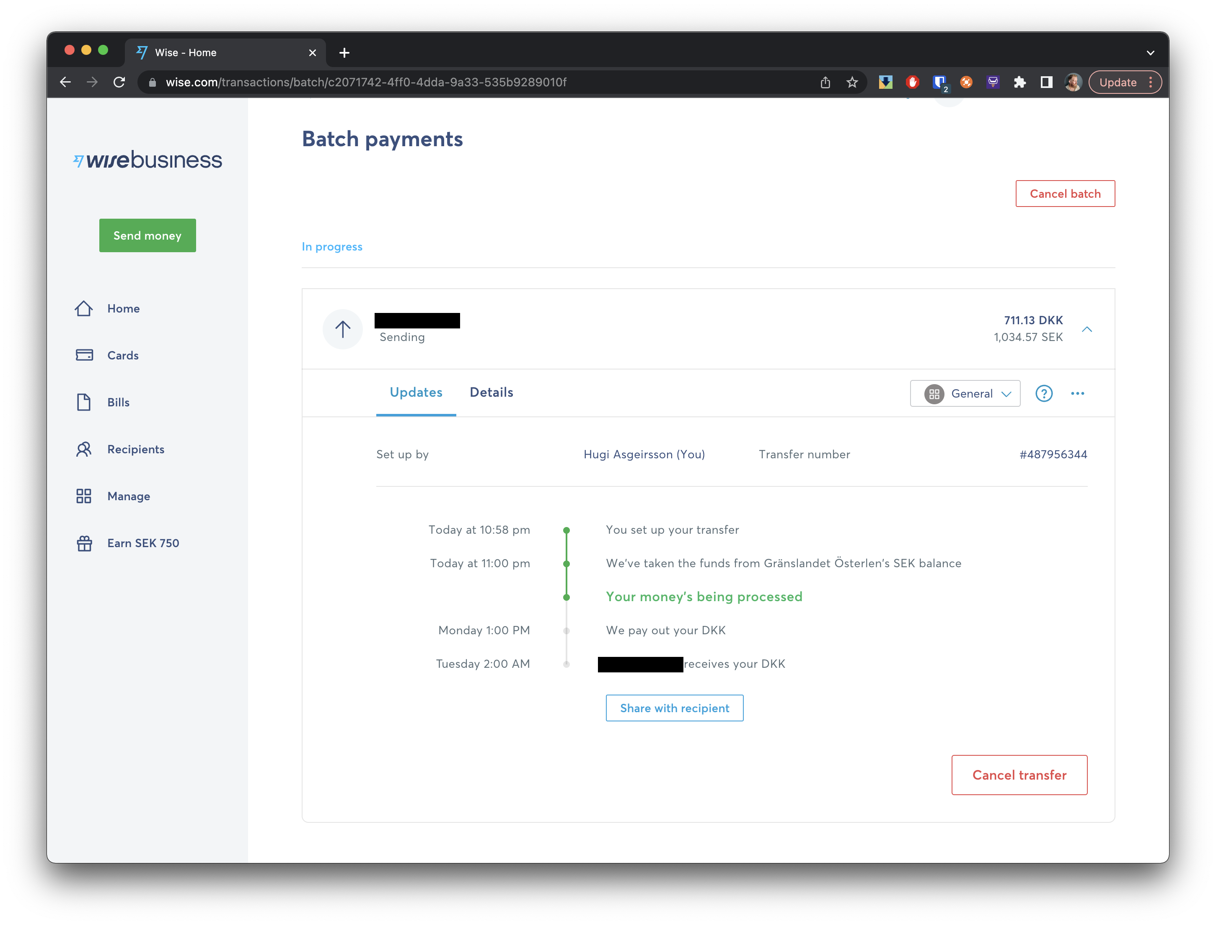The height and width of the screenshot is (925, 1216).
Task: Click the help question mark icon
Action: pyautogui.click(x=1044, y=394)
